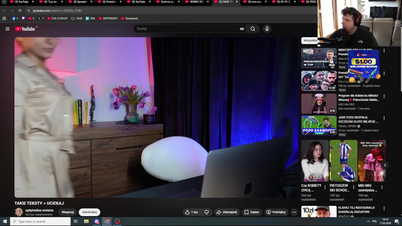Click the Podziękuj thanks button
The height and width of the screenshot is (226, 402).
coord(276,212)
